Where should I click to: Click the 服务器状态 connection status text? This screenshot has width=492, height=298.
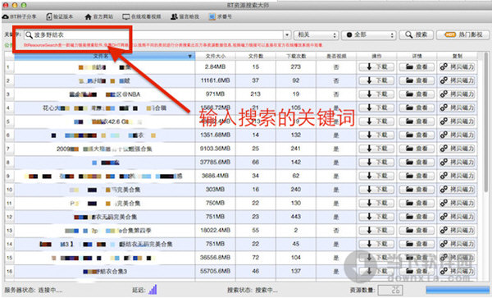point(34,290)
